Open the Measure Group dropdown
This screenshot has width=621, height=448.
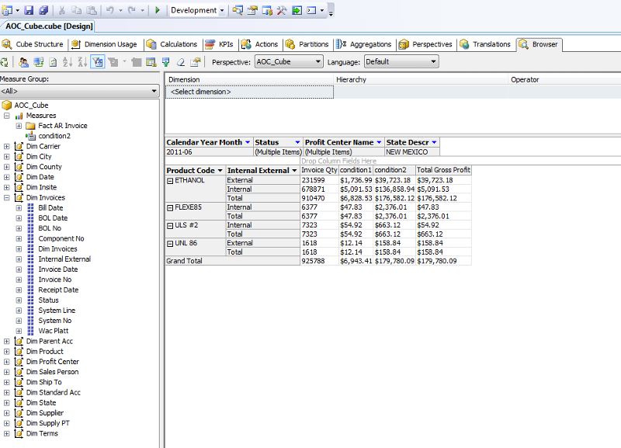[154, 92]
